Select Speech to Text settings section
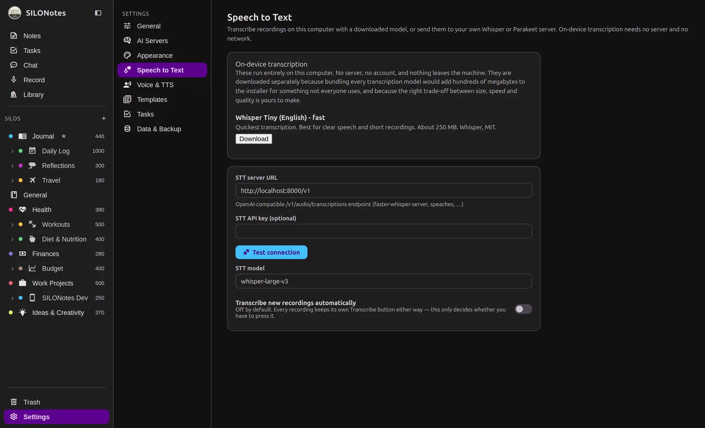 pos(162,70)
